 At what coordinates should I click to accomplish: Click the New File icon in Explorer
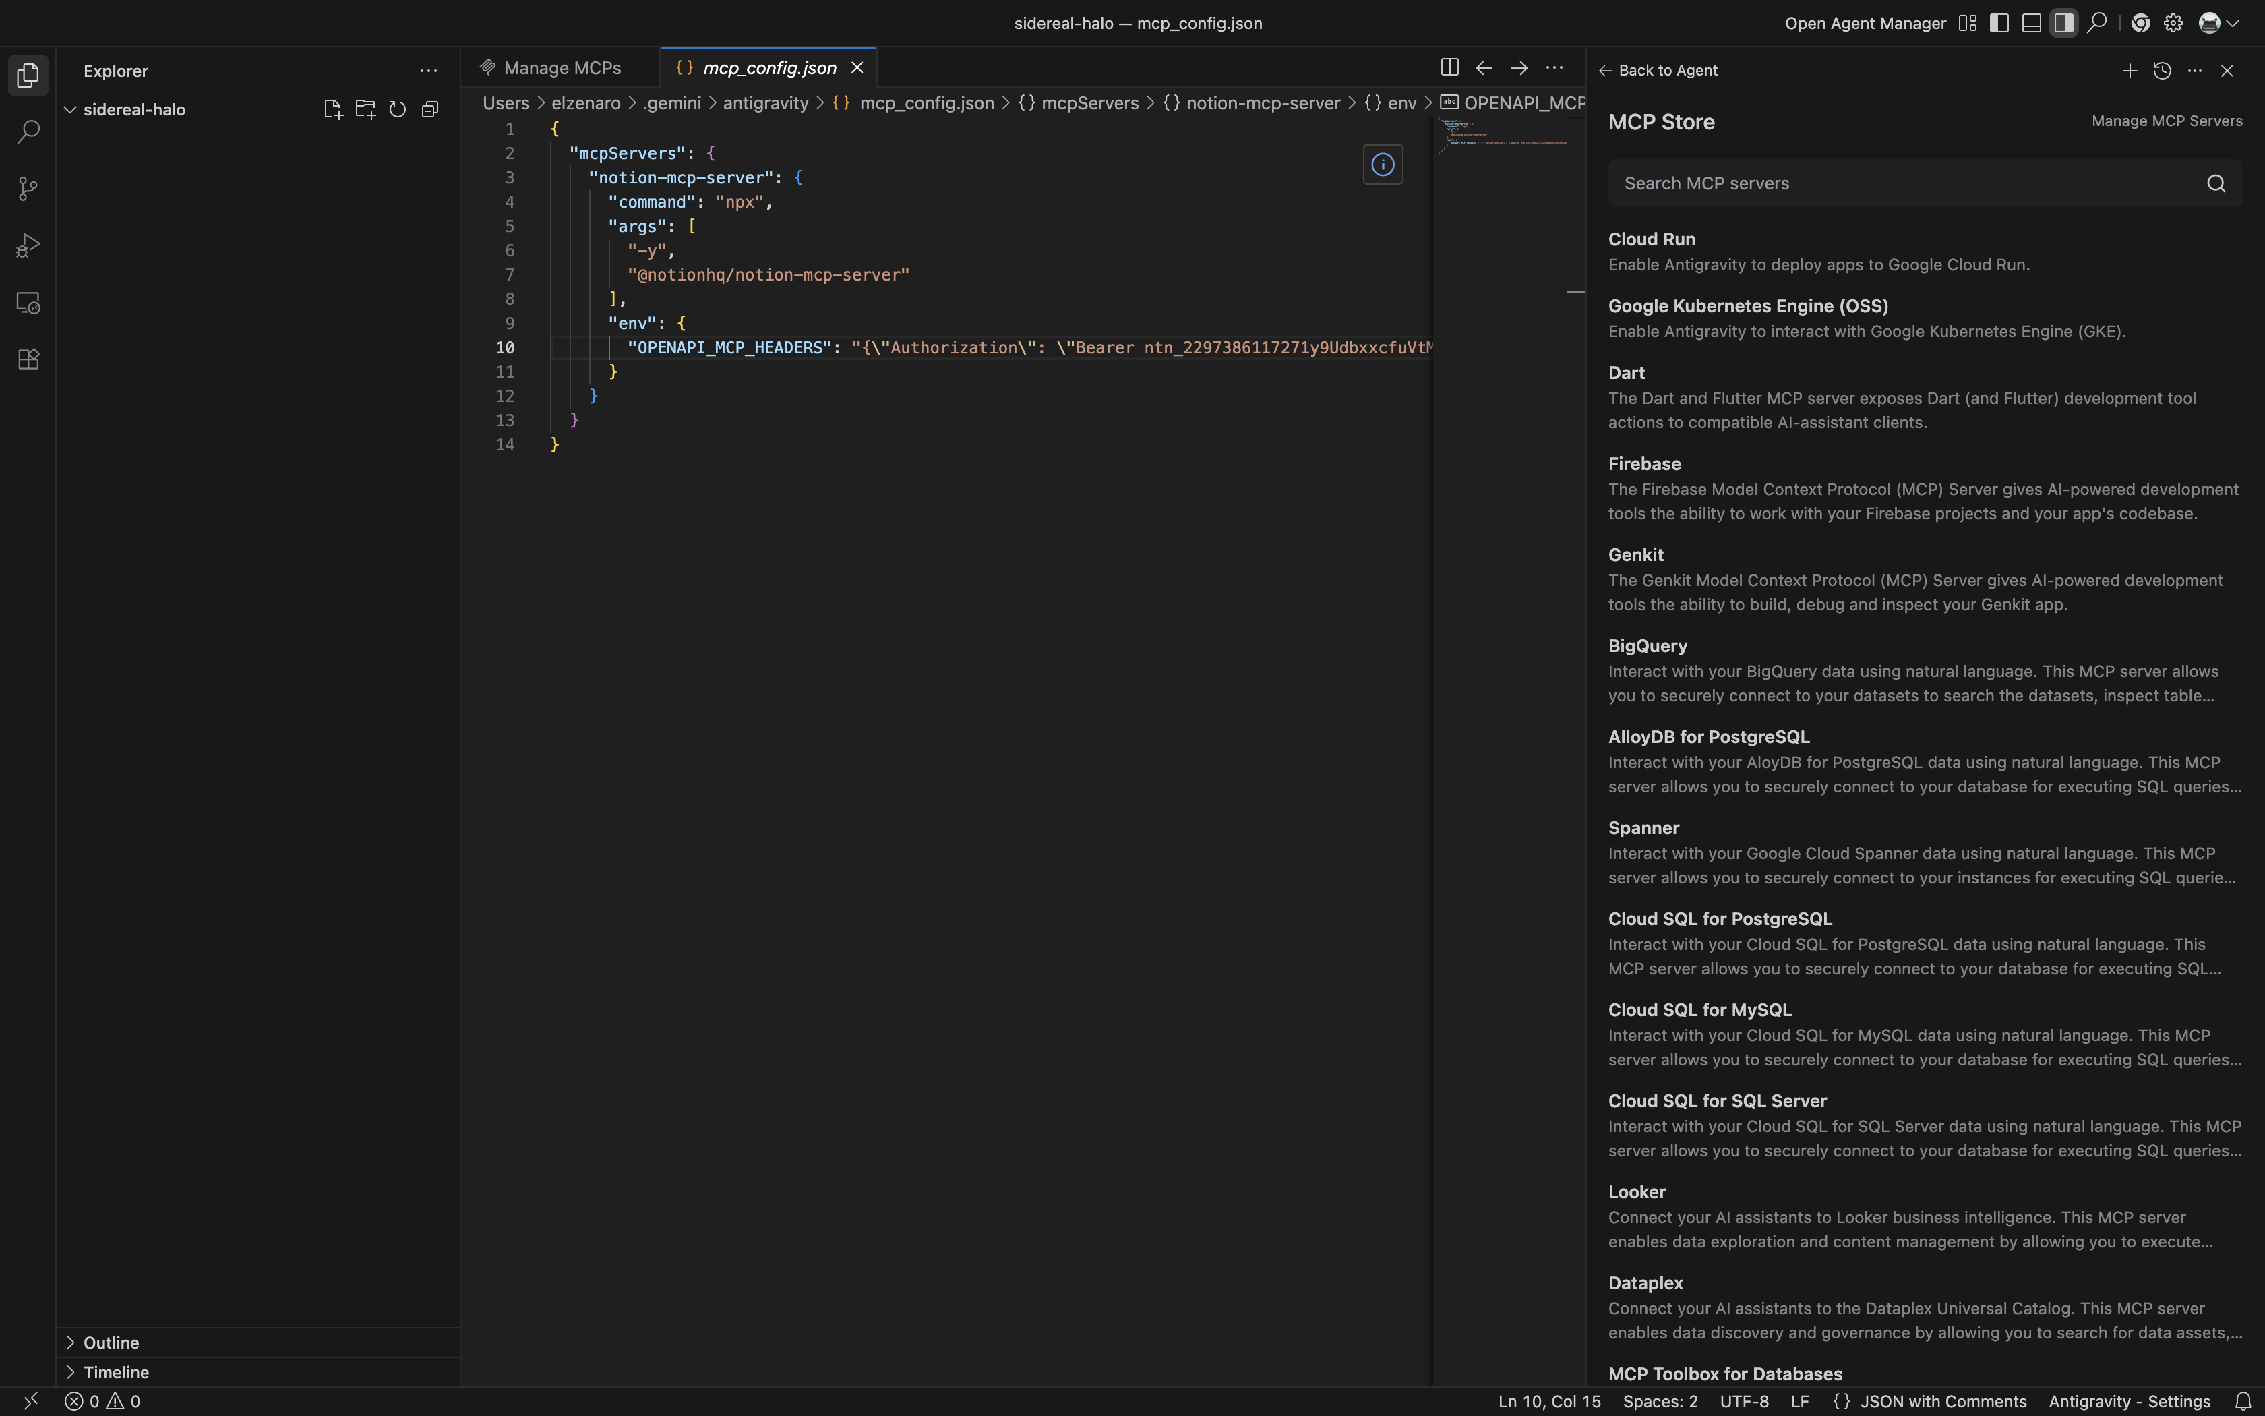point(332,109)
